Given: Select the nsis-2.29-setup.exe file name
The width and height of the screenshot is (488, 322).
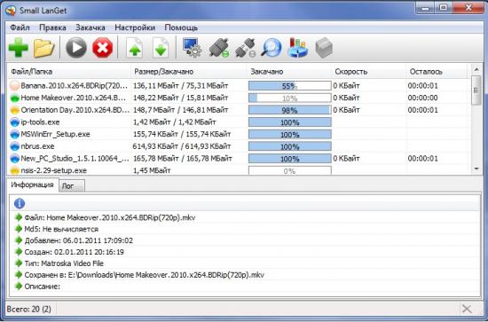Looking at the screenshot, I should point(53,170).
